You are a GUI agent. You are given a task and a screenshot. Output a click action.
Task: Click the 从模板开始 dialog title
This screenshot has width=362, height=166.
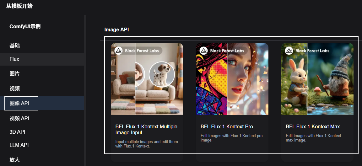(19, 6)
